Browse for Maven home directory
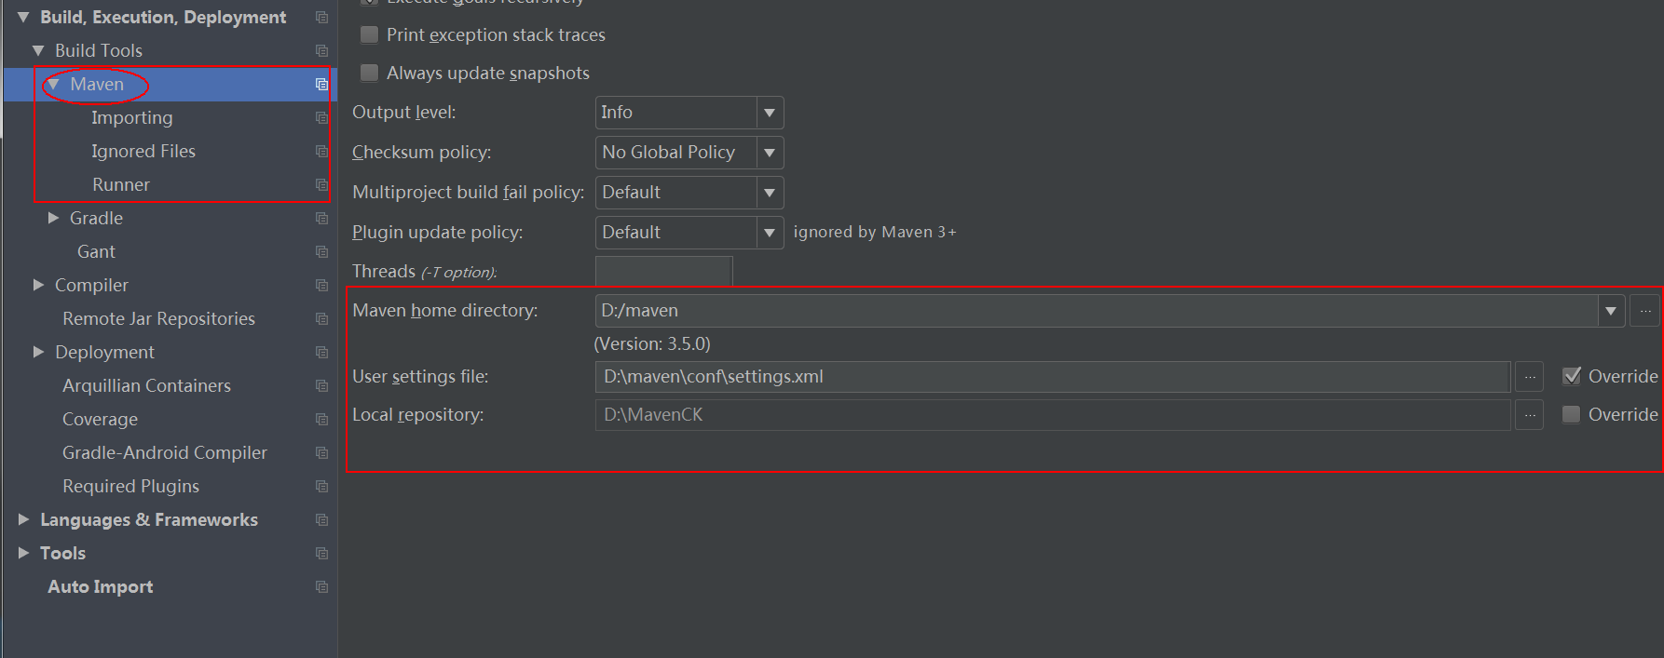Image resolution: width=1664 pixels, height=658 pixels. point(1645,311)
